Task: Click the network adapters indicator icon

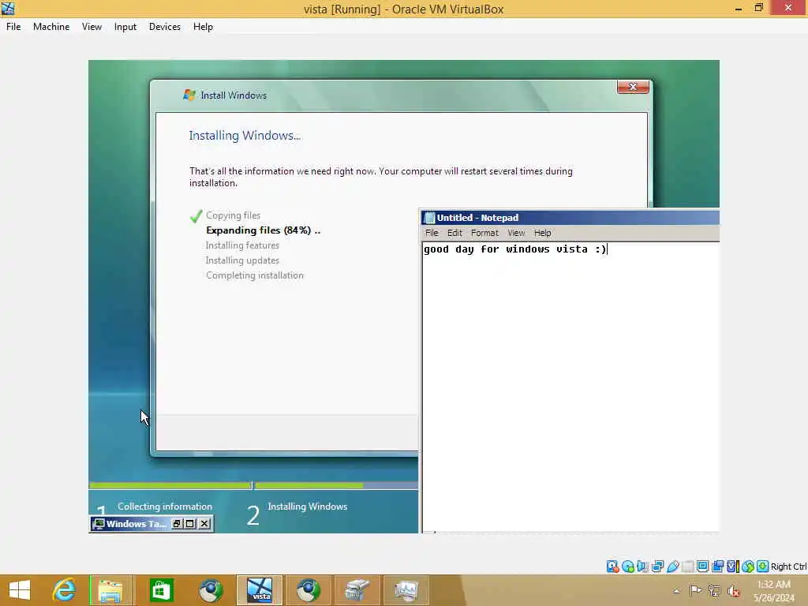Action: point(657,567)
